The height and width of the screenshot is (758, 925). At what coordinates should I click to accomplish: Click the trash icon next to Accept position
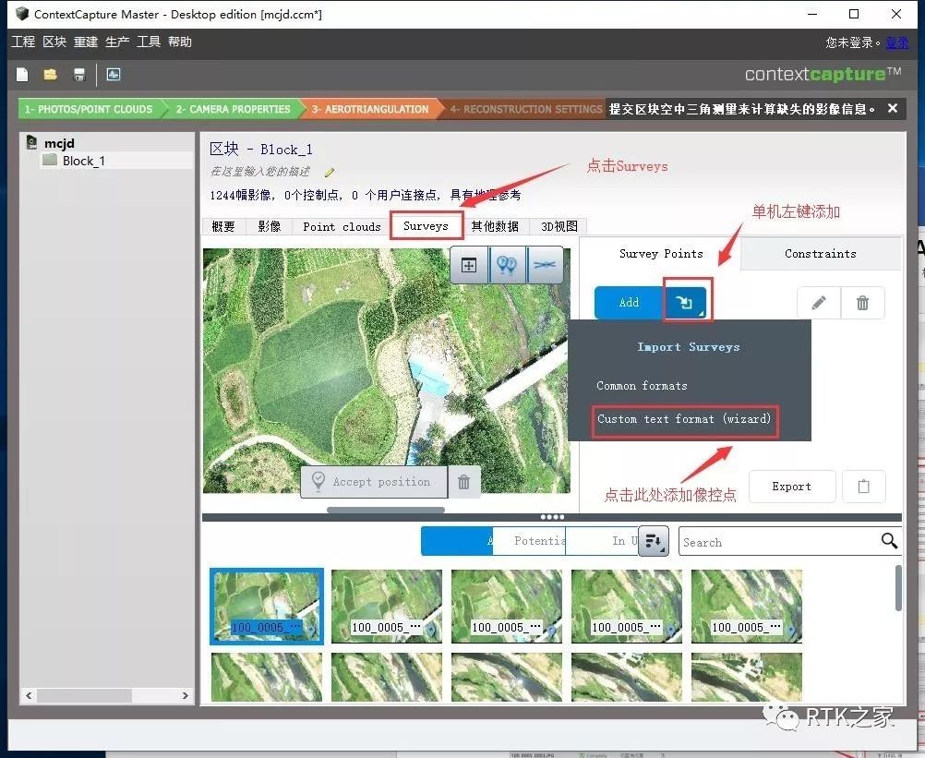tap(464, 482)
